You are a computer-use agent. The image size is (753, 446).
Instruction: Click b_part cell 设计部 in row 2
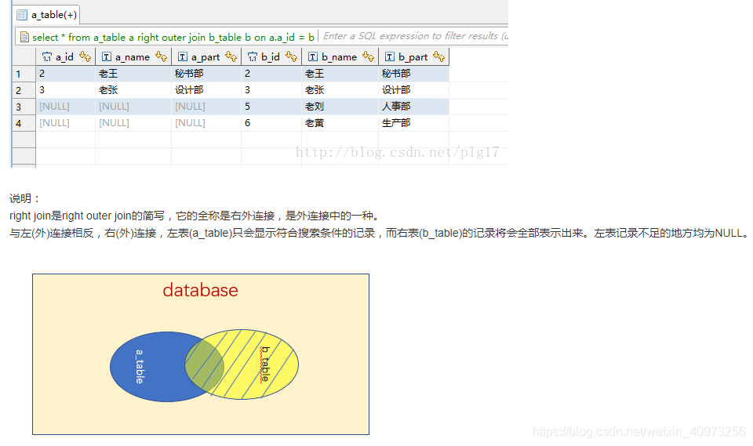click(414, 90)
